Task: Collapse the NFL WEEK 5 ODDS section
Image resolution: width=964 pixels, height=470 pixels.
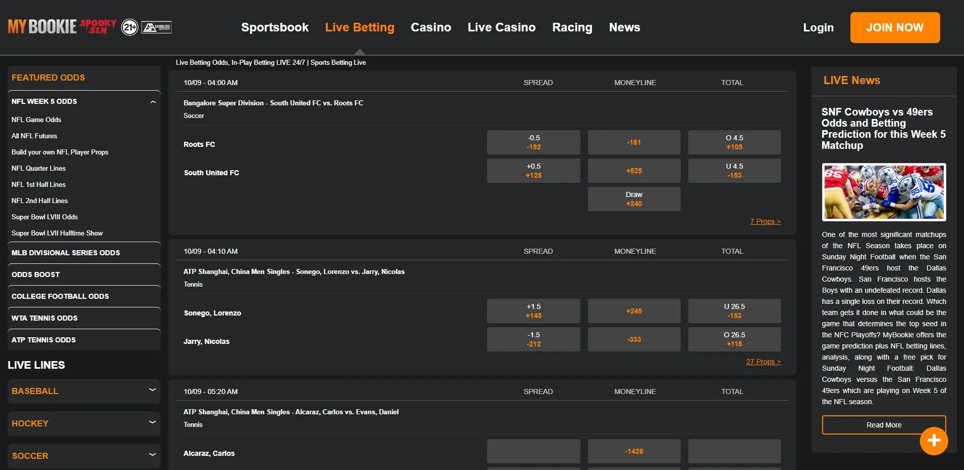Action: pos(152,101)
